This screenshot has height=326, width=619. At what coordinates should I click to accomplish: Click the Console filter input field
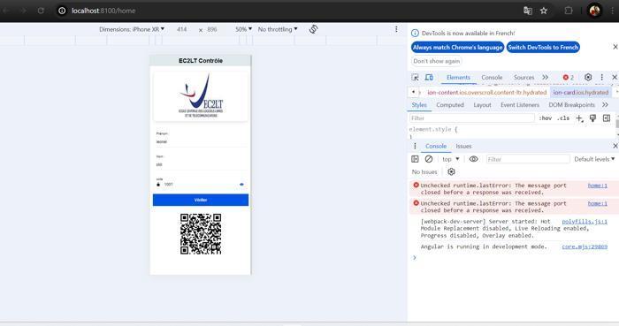pyautogui.click(x=527, y=159)
